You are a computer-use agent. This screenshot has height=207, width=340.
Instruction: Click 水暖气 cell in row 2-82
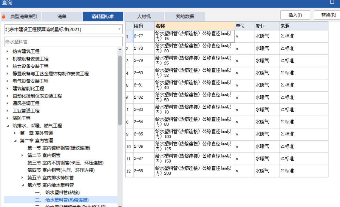pyautogui.click(x=267, y=97)
